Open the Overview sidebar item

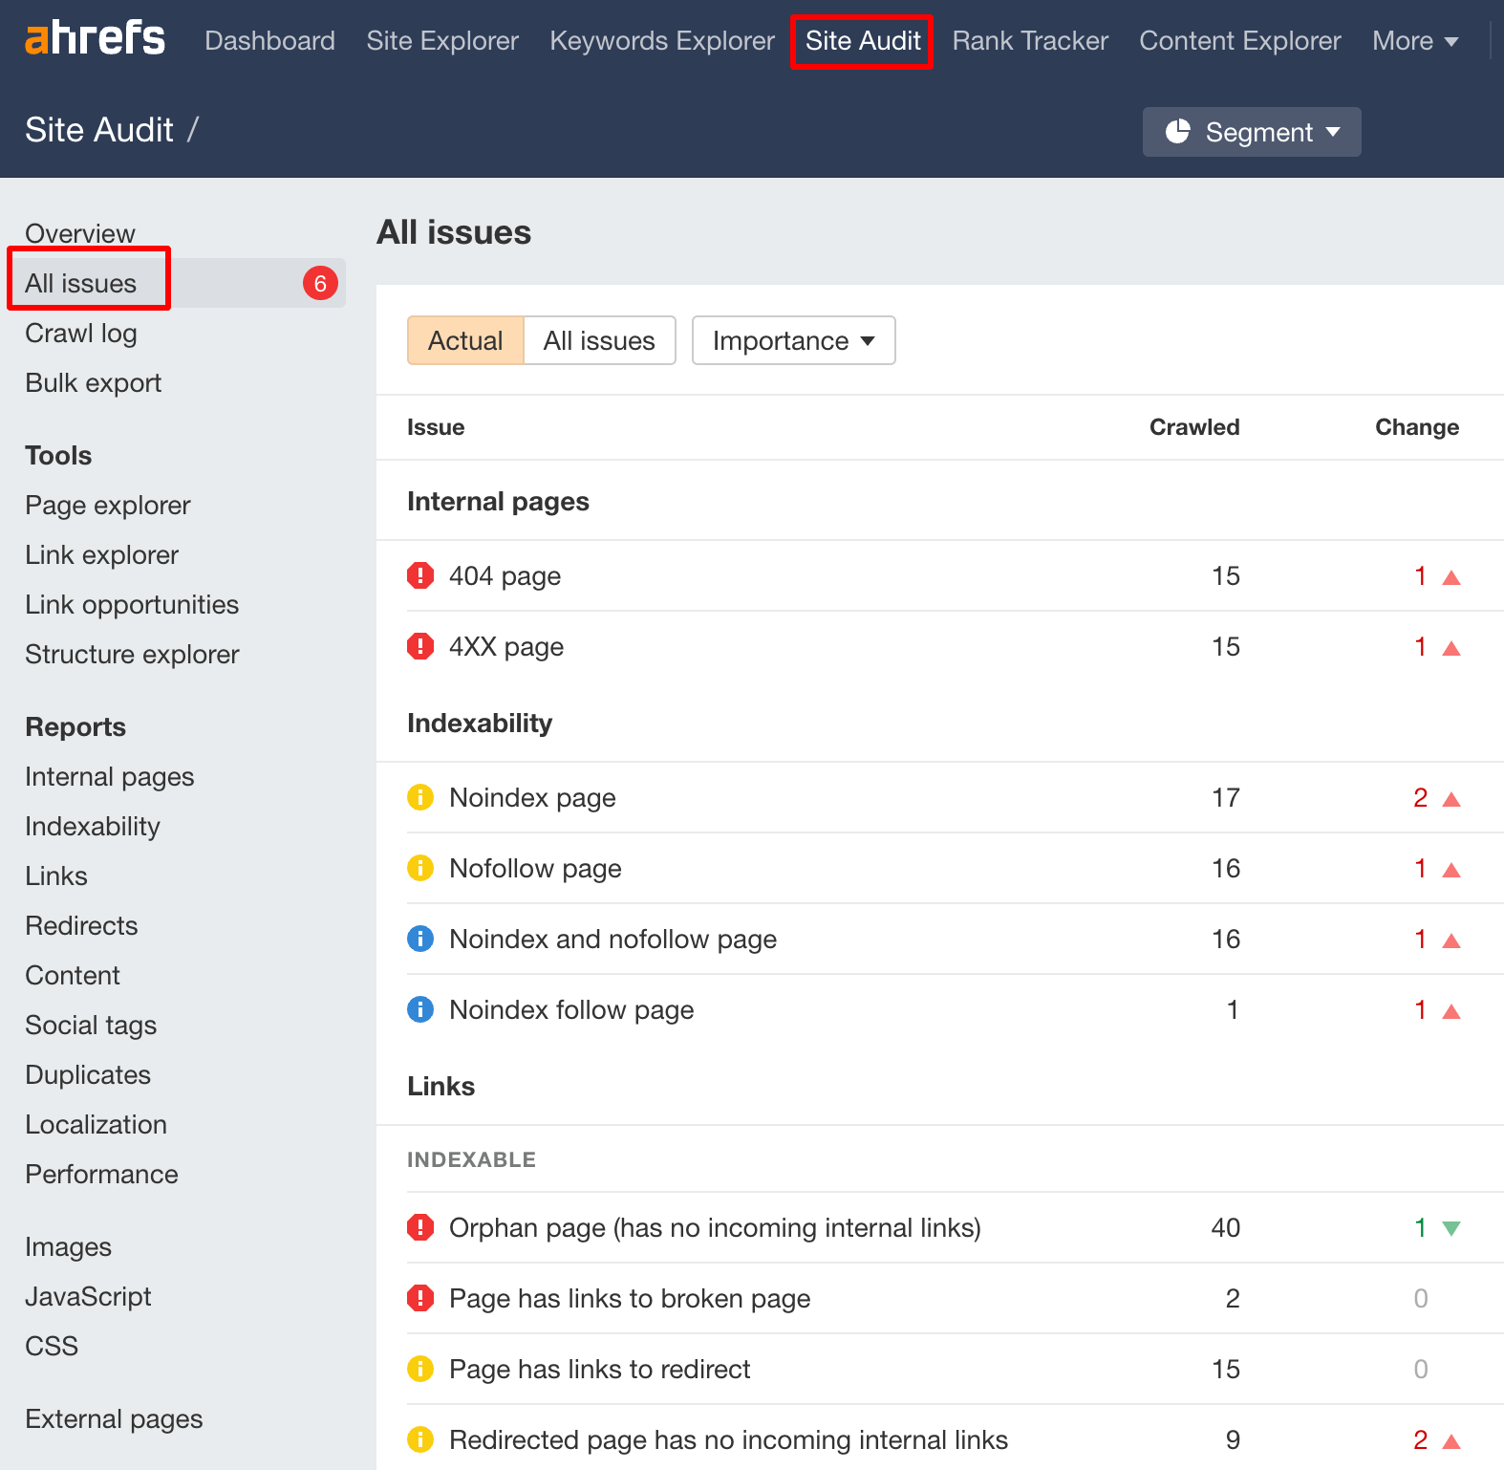80,233
